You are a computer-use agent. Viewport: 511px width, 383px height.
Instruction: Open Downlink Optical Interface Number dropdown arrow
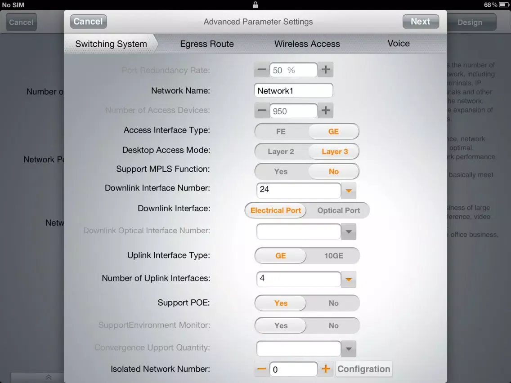348,232
